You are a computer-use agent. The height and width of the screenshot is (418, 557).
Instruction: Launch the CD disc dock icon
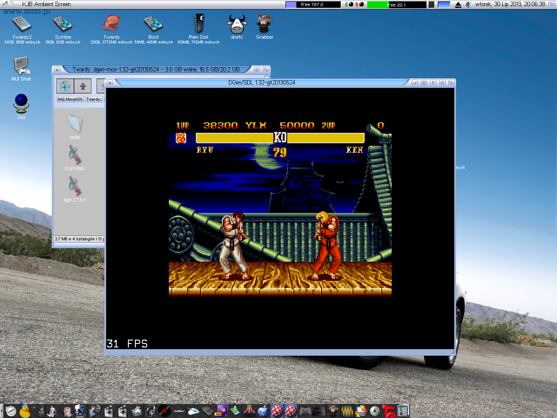(375, 411)
